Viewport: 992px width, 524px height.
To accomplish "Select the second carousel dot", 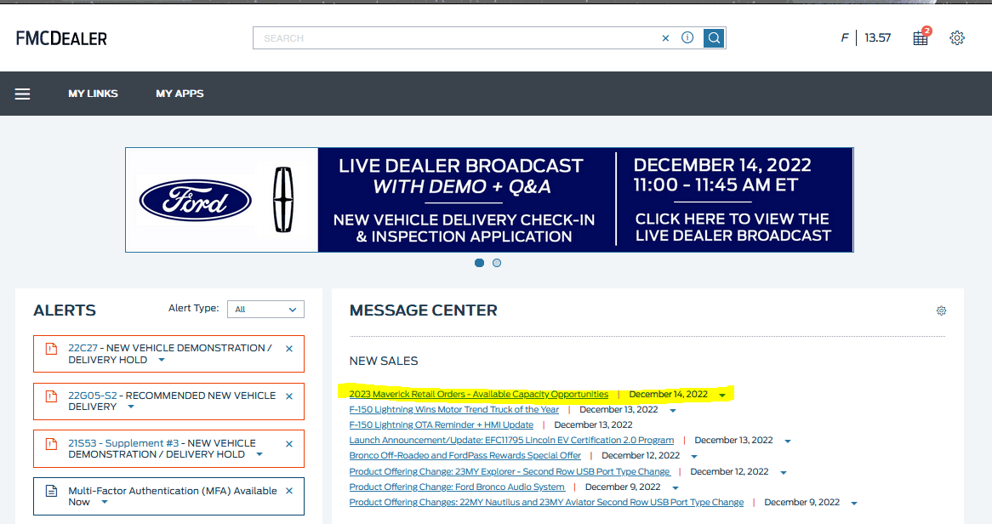I will coord(497,263).
